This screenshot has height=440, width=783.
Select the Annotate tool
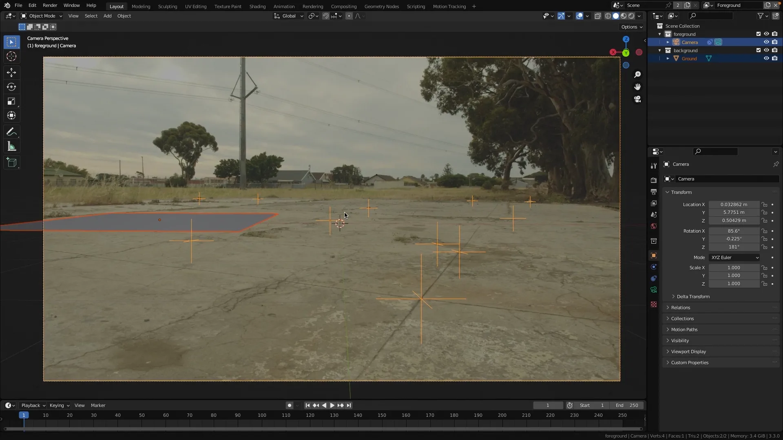point(11,131)
